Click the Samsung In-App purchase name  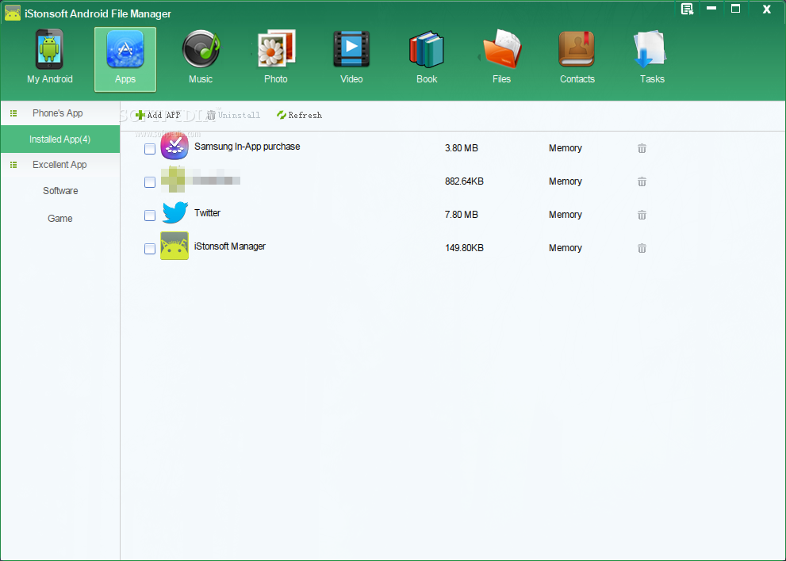point(247,147)
